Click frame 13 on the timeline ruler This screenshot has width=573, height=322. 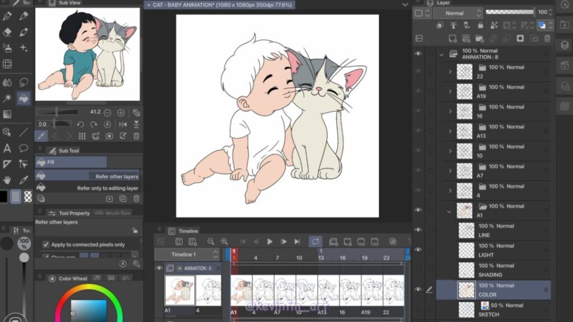pos(321,258)
